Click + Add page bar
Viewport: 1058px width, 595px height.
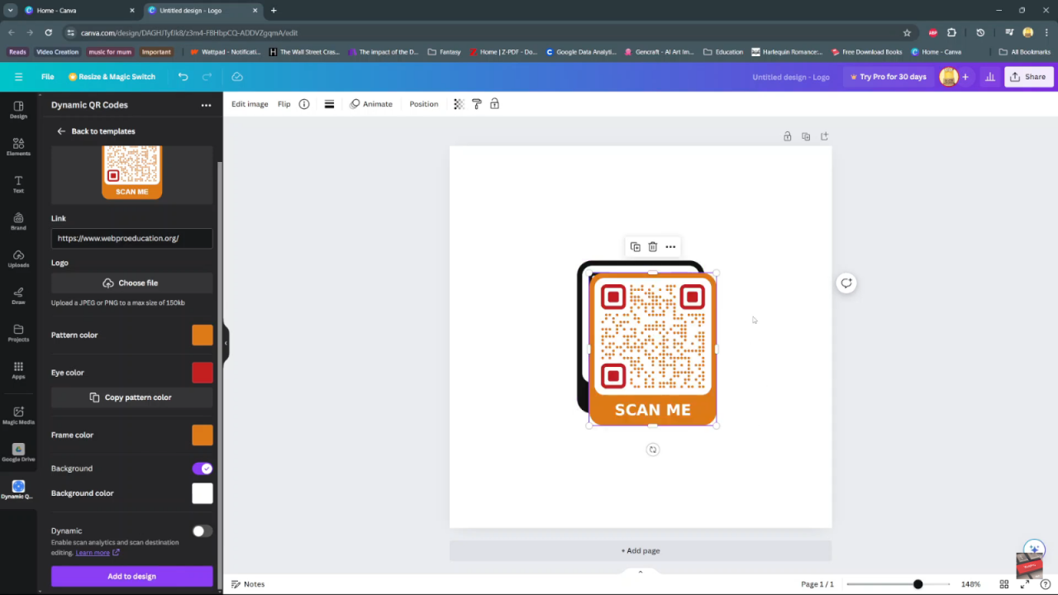coord(641,551)
